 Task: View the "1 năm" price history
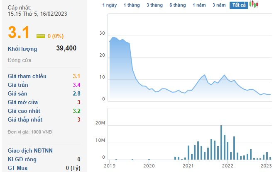(x=199, y=5)
